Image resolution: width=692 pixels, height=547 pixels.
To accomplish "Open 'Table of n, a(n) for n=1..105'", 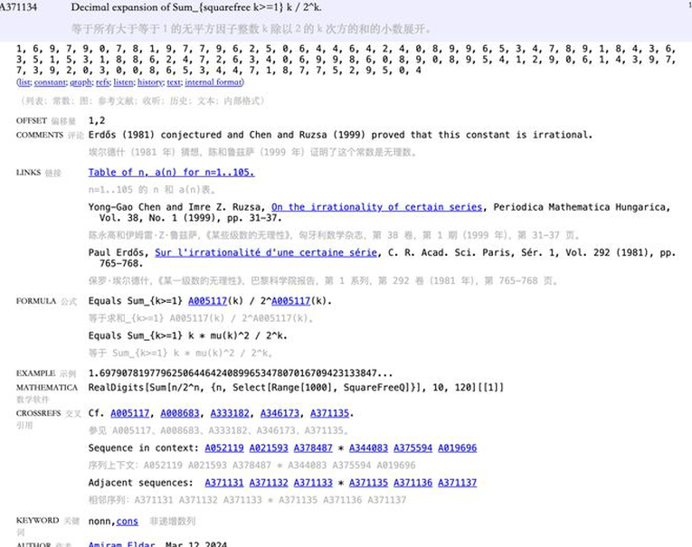I will (171, 172).
